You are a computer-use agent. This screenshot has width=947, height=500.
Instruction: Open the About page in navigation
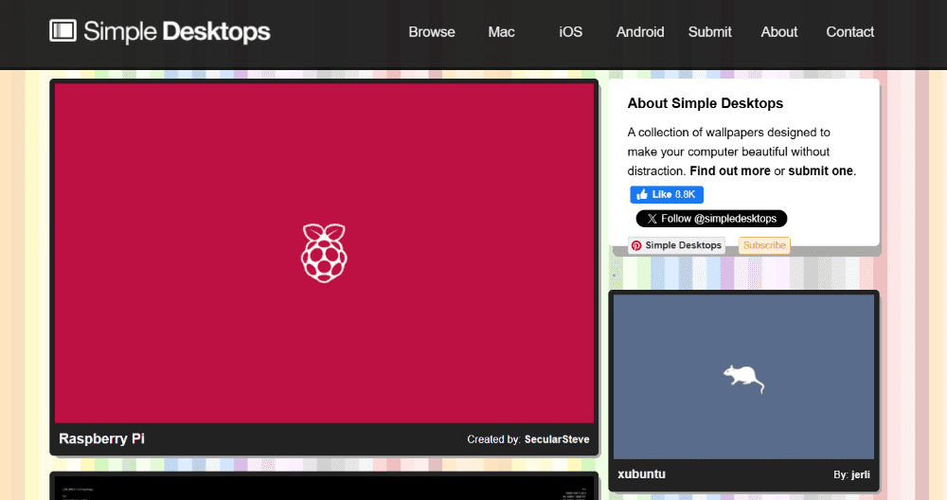(779, 32)
